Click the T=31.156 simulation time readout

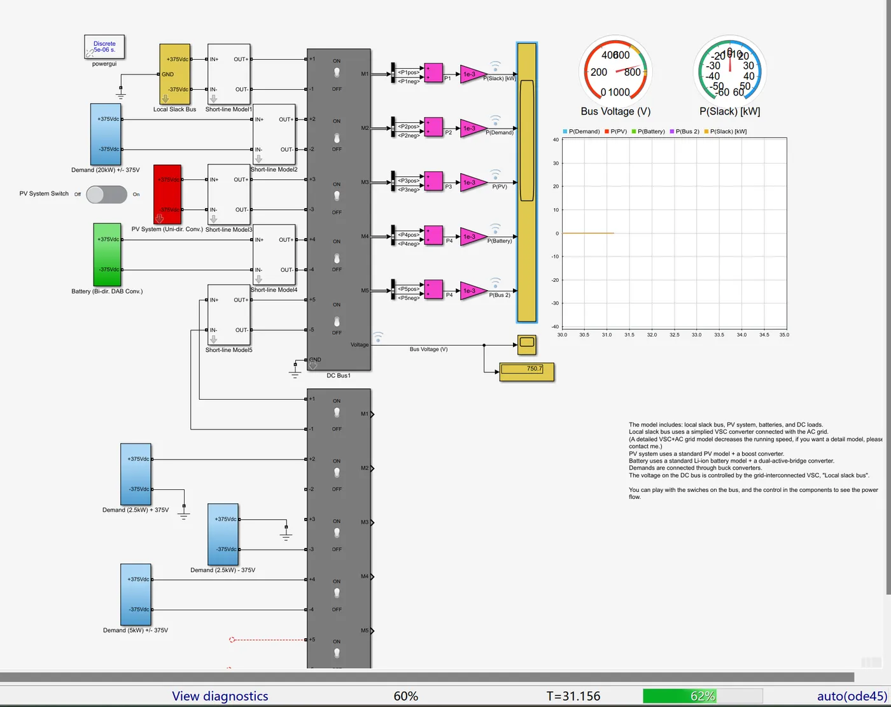click(573, 696)
